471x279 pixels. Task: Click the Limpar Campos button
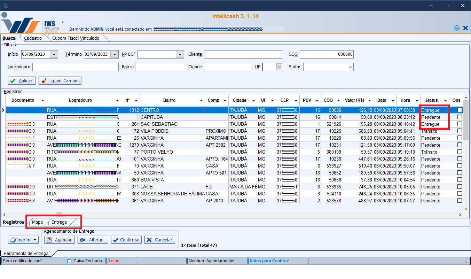pyautogui.click(x=60, y=81)
